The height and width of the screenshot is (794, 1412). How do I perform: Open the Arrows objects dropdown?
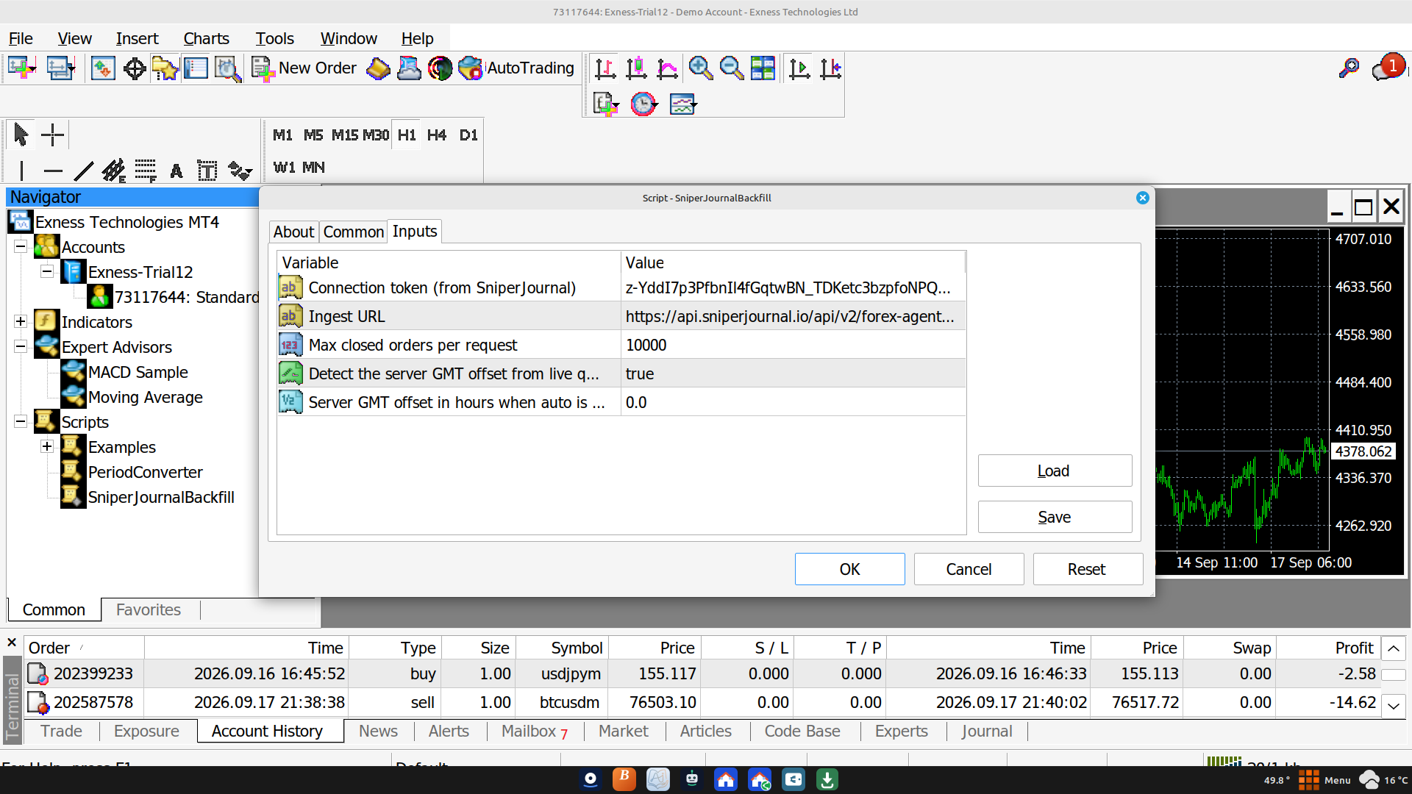[x=240, y=171]
